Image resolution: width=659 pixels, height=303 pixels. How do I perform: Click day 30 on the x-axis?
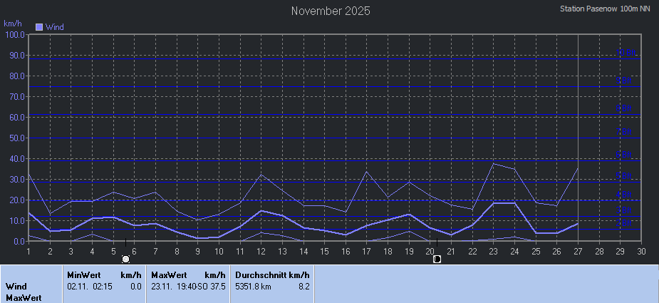(x=641, y=251)
